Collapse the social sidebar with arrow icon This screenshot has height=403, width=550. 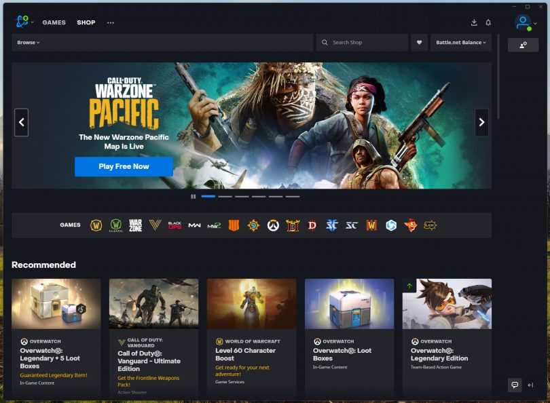coord(530,385)
